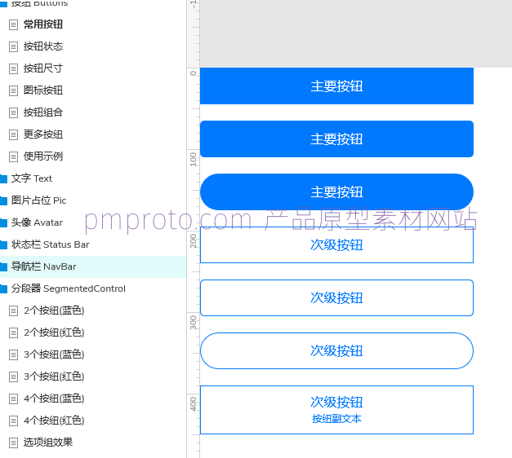
Task: Select the 更多按钮 page in tree
Action: pos(42,134)
